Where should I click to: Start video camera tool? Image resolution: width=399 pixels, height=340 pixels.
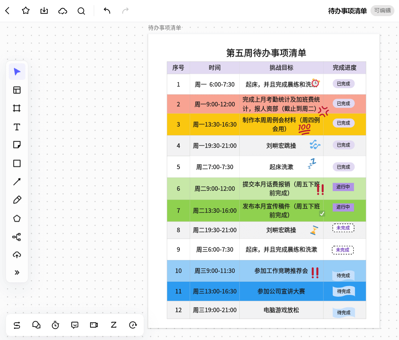click(94, 325)
